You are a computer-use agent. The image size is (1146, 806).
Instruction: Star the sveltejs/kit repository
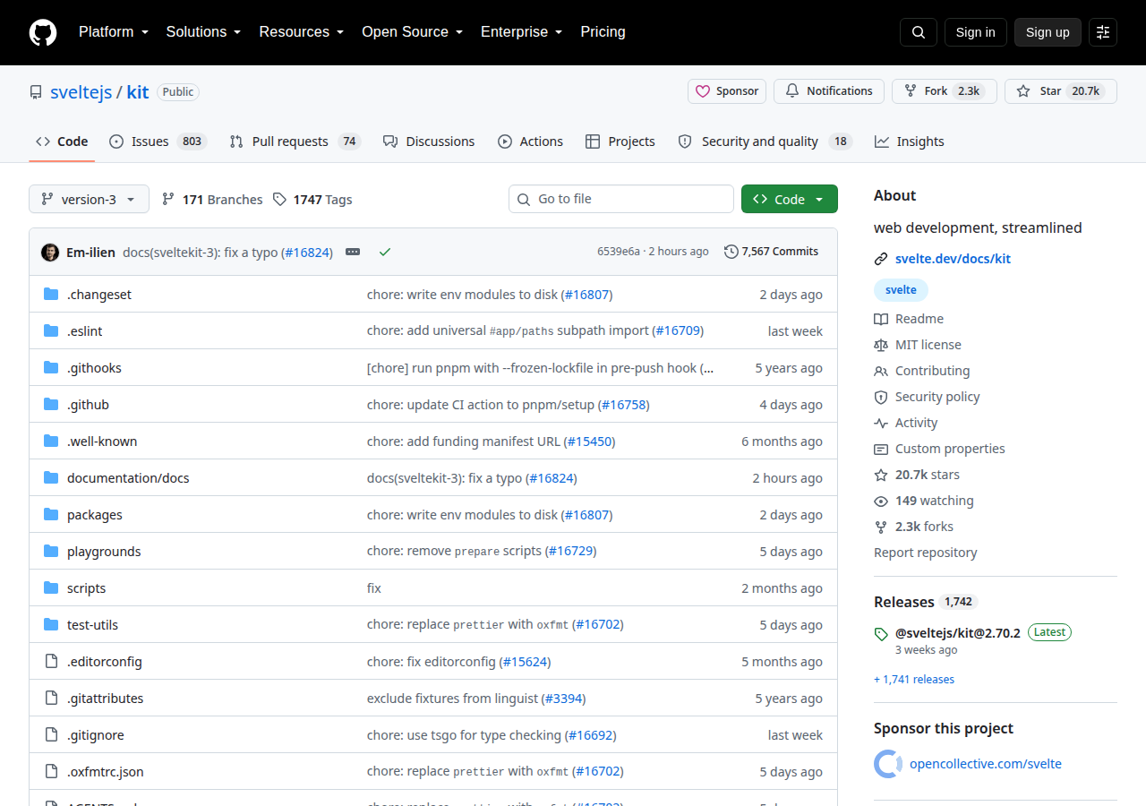(1061, 91)
